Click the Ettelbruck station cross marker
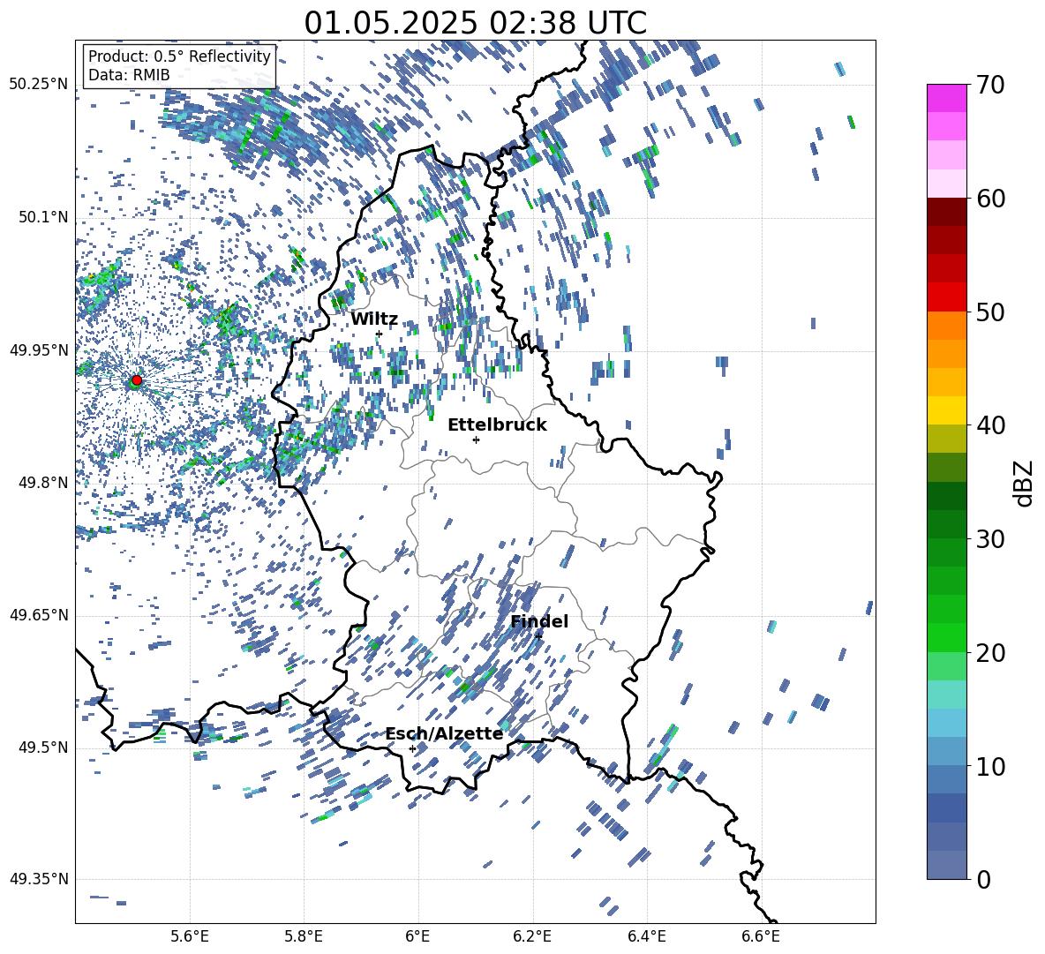 476,439
